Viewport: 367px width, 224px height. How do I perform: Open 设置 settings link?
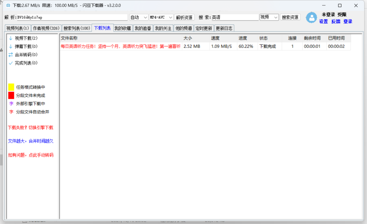(323, 21)
